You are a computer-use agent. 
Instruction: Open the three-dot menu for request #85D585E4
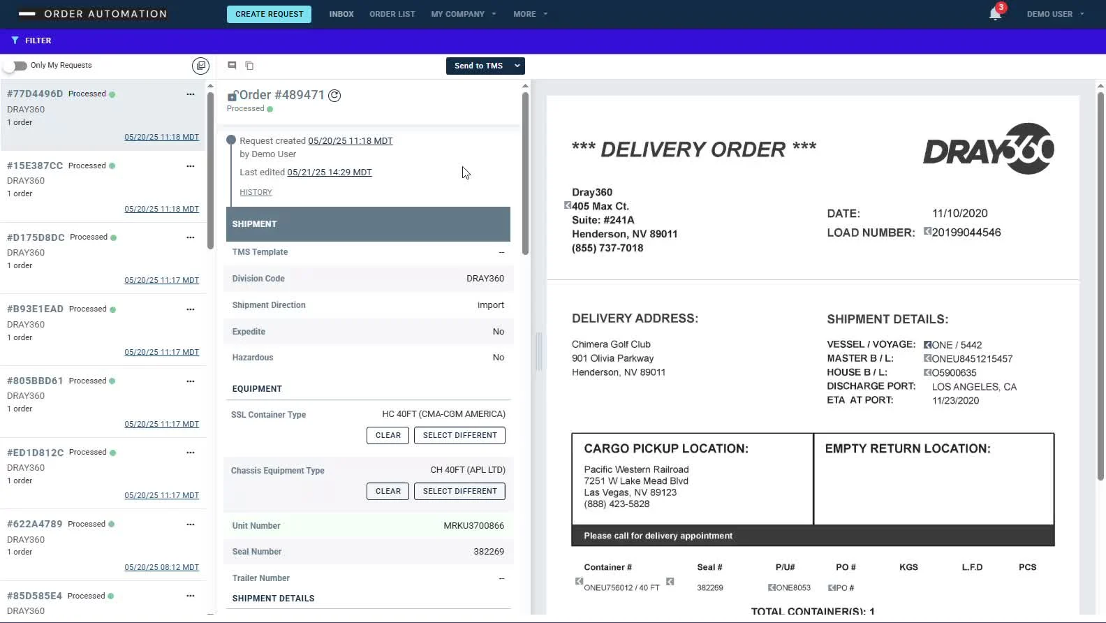[190, 596]
